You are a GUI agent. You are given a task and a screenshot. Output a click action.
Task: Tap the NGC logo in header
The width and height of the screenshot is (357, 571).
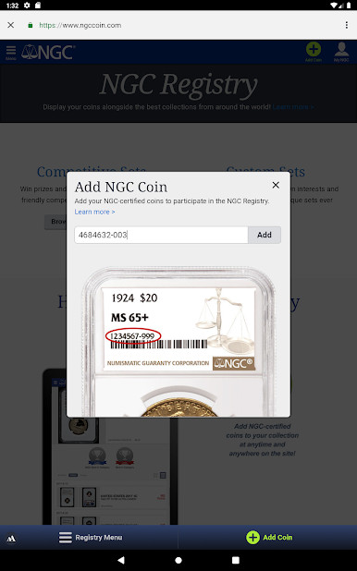(48, 53)
